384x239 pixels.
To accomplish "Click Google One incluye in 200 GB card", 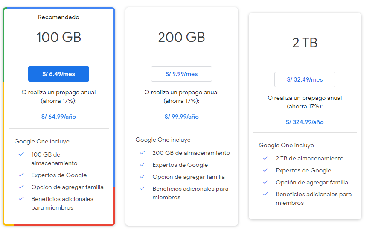I will click(163, 140).
